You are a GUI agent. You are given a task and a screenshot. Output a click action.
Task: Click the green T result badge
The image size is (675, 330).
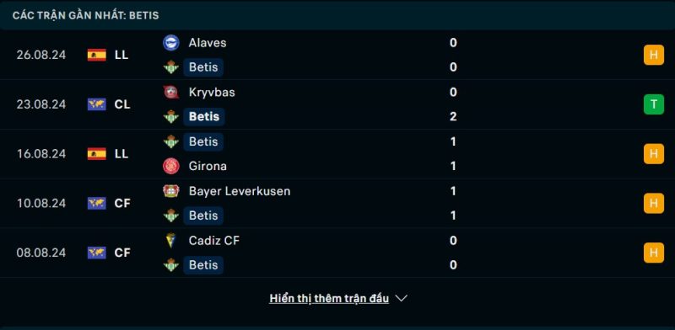pyautogui.click(x=653, y=104)
